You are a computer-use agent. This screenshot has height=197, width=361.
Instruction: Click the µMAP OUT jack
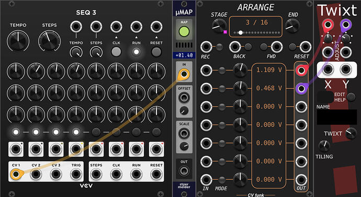pos(184,171)
